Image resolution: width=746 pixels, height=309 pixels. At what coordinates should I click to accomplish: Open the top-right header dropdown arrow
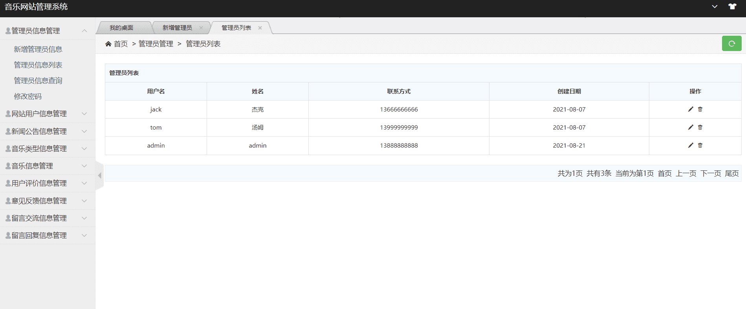pos(715,7)
